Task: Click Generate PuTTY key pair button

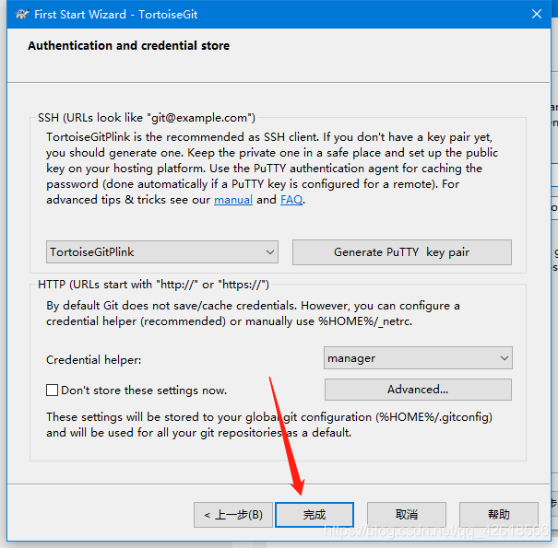Action: click(x=402, y=252)
